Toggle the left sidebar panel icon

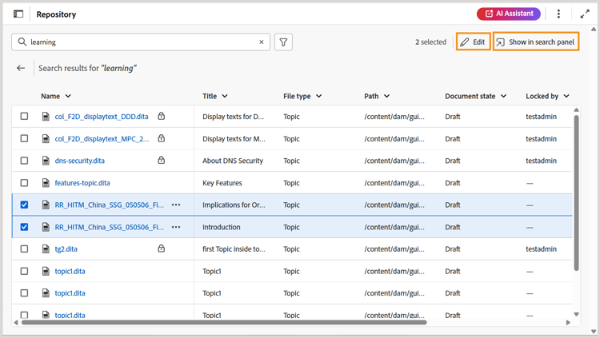[x=18, y=14]
